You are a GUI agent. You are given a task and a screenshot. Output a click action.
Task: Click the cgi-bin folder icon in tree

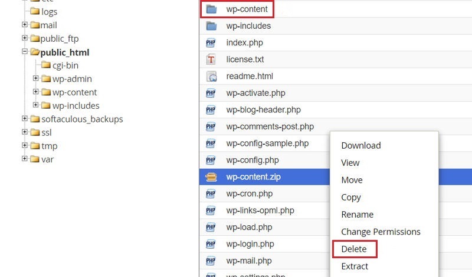point(46,65)
